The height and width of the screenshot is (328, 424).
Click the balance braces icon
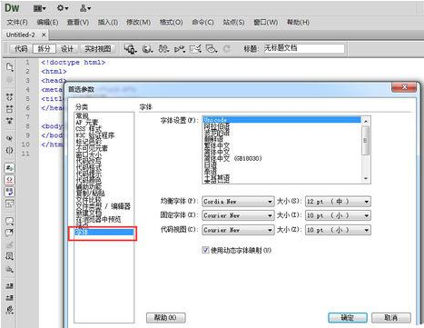tap(9, 150)
